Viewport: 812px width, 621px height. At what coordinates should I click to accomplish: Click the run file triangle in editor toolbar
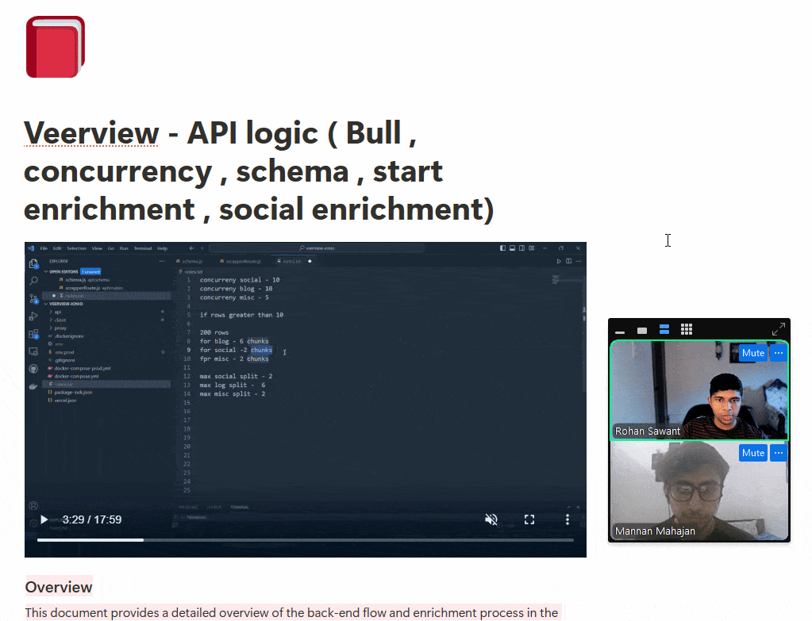click(559, 262)
